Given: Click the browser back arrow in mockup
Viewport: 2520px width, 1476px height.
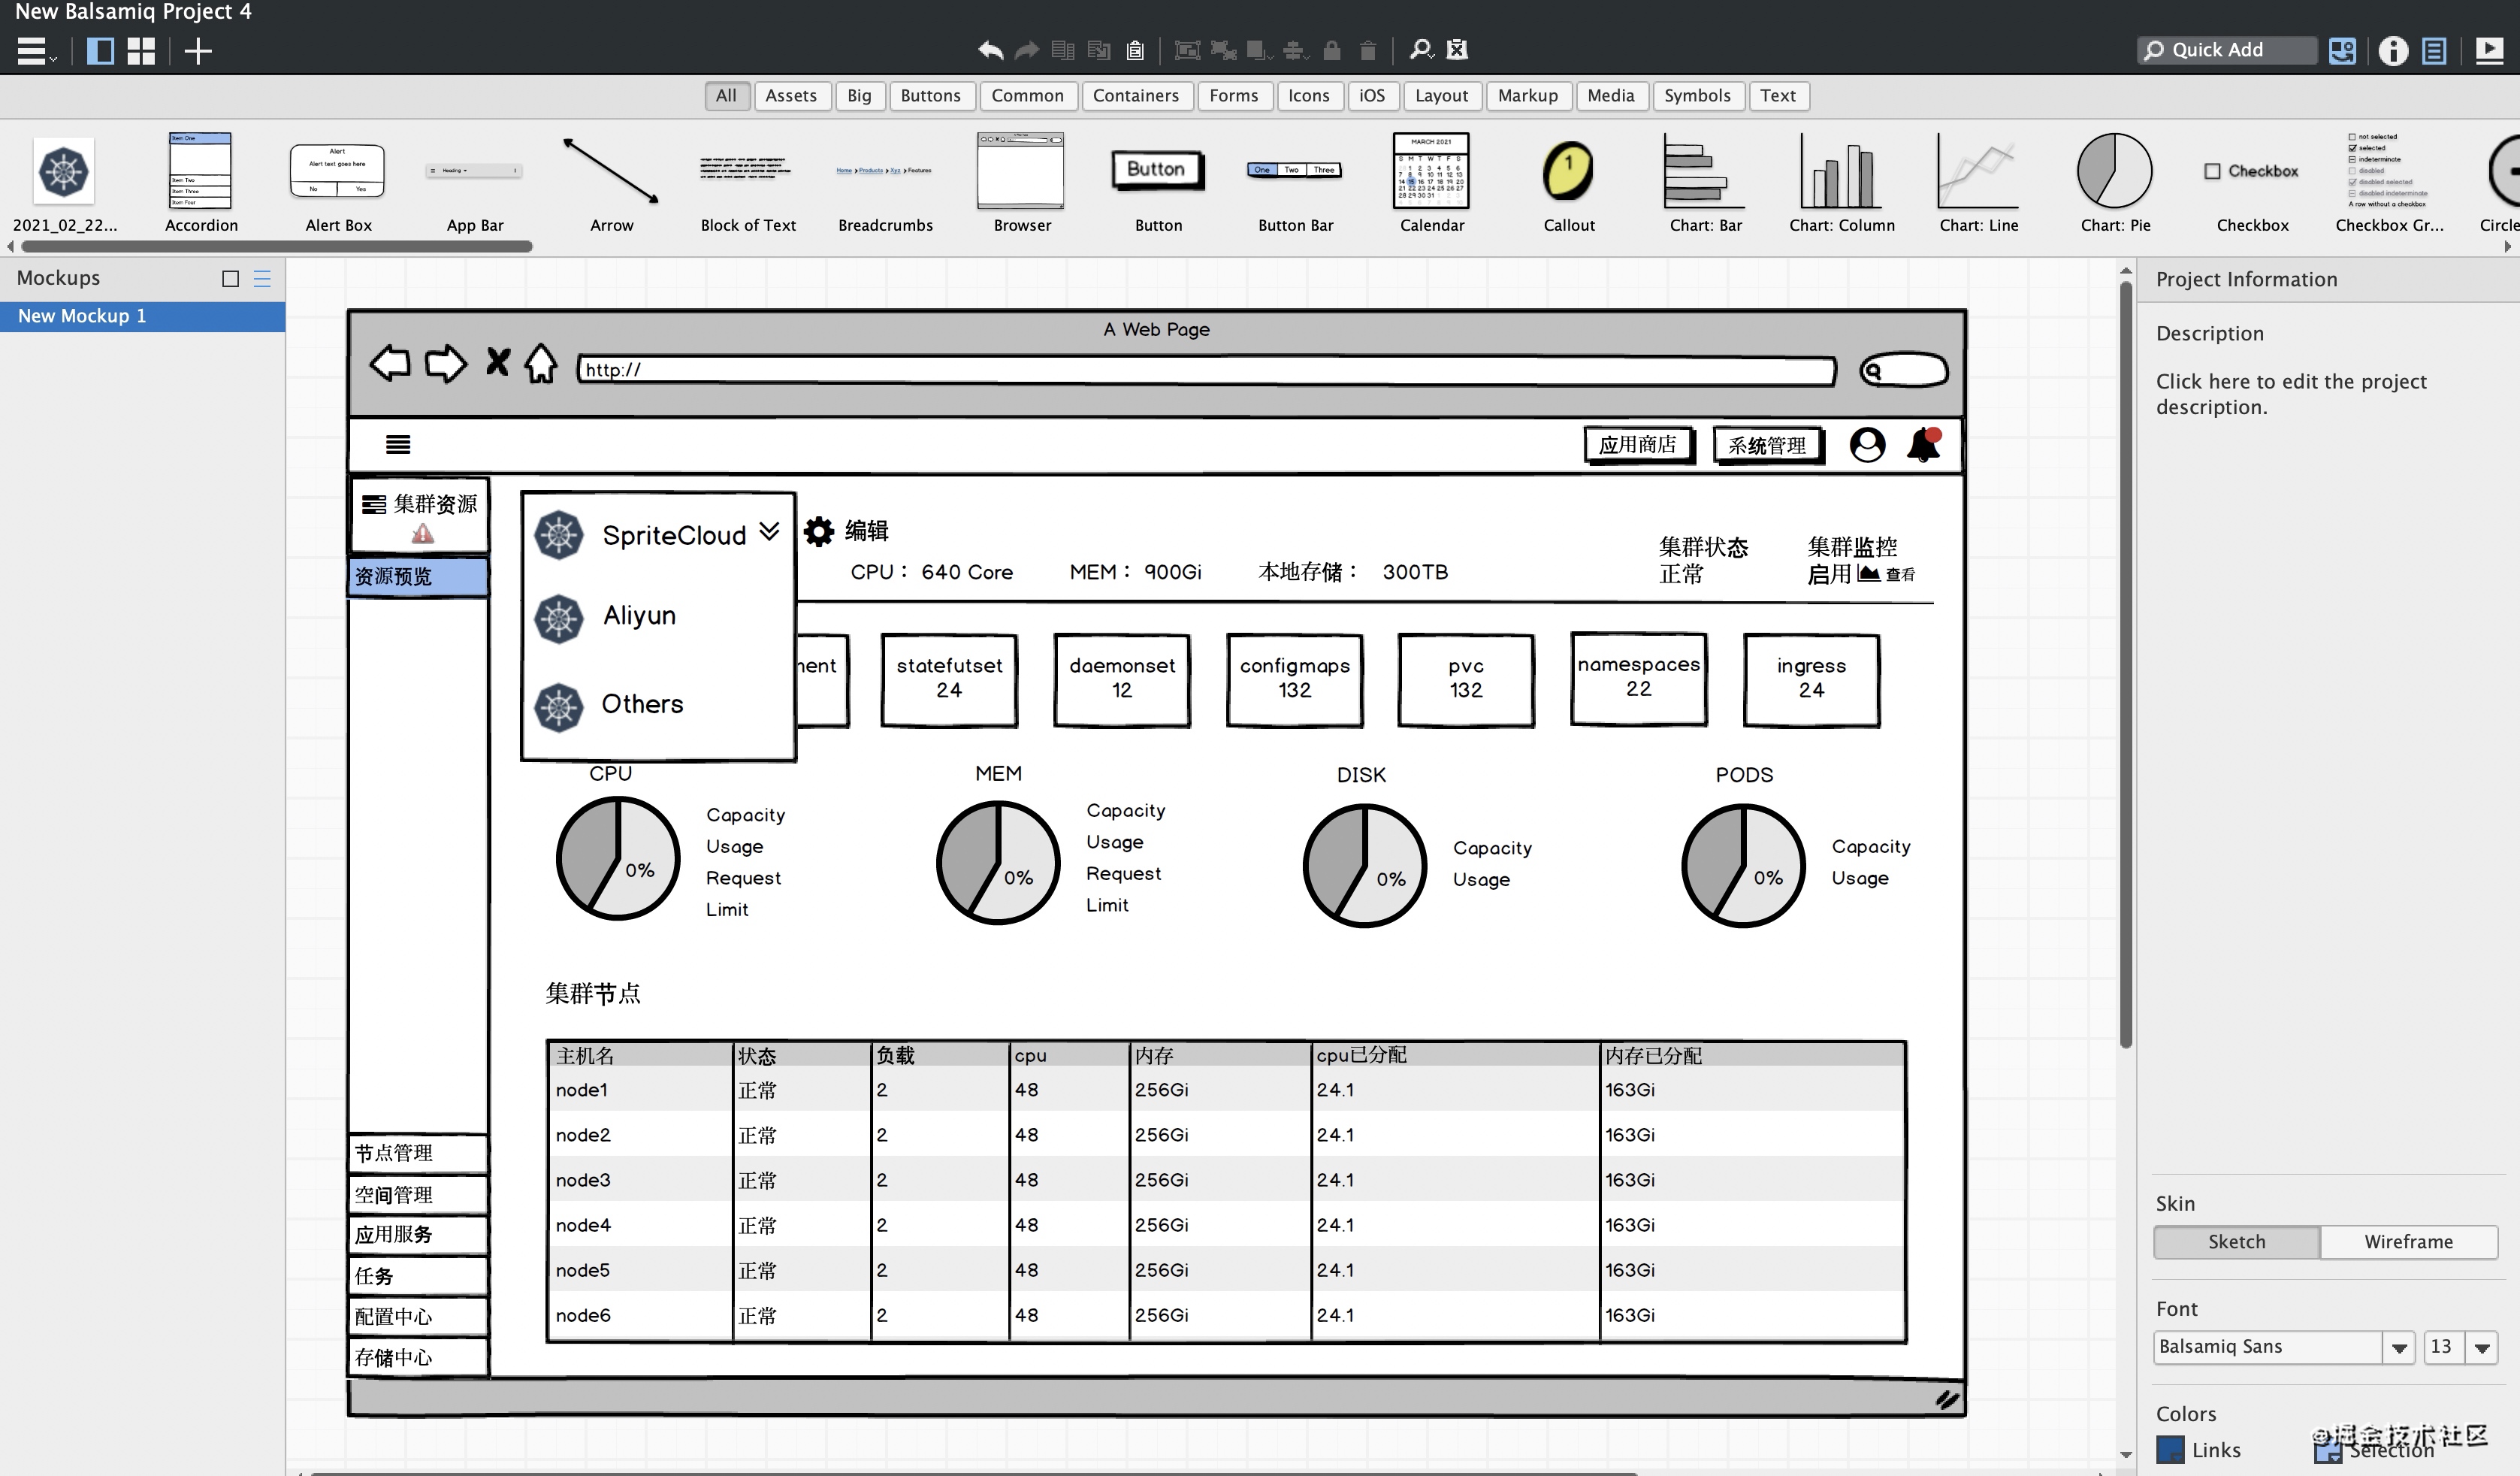Looking at the screenshot, I should (x=390, y=363).
